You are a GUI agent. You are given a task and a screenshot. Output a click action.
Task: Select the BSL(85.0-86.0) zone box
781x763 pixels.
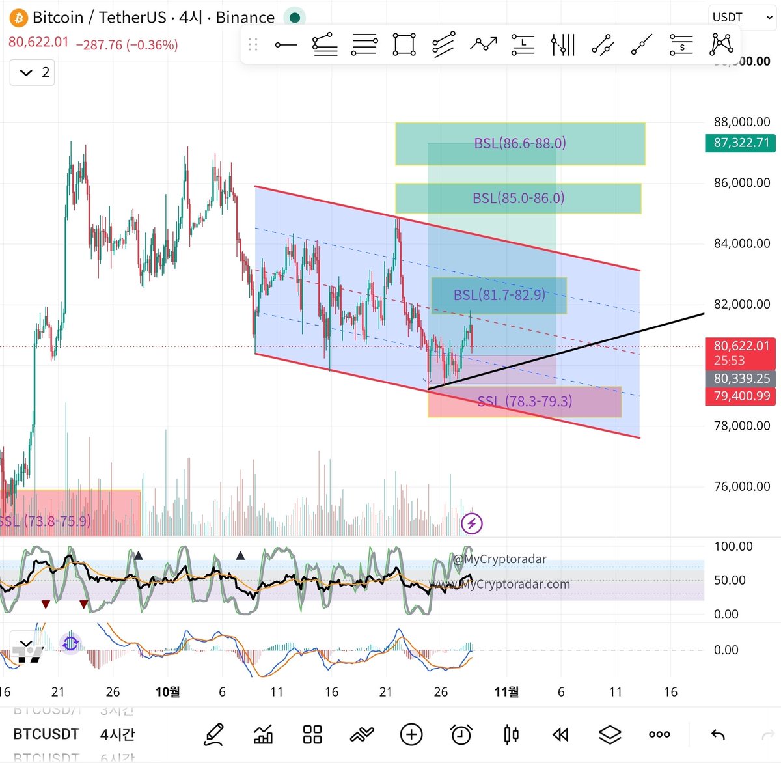pos(518,198)
